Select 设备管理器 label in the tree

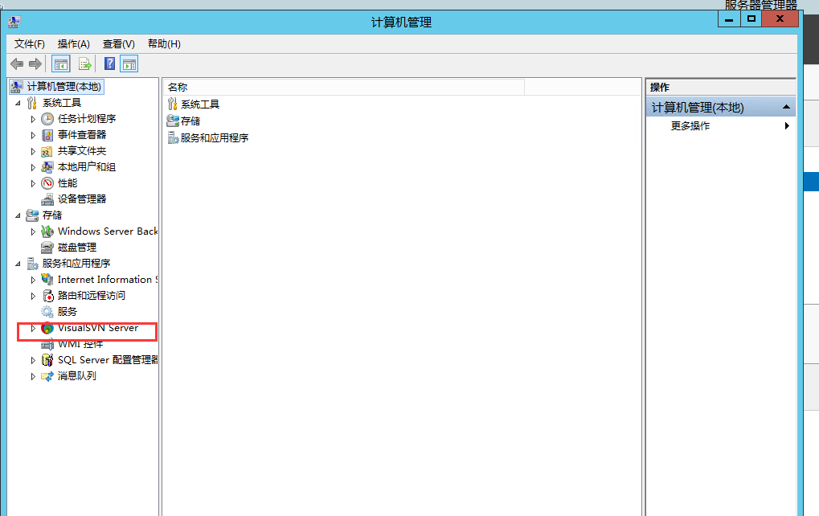[x=82, y=199]
